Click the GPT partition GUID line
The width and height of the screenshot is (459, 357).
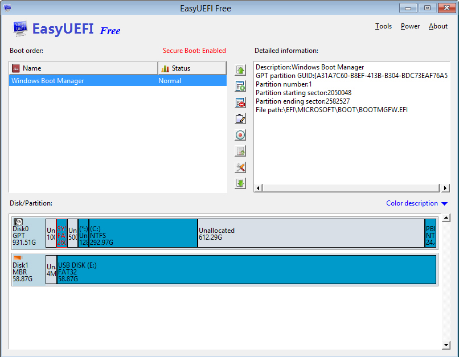[351, 76]
